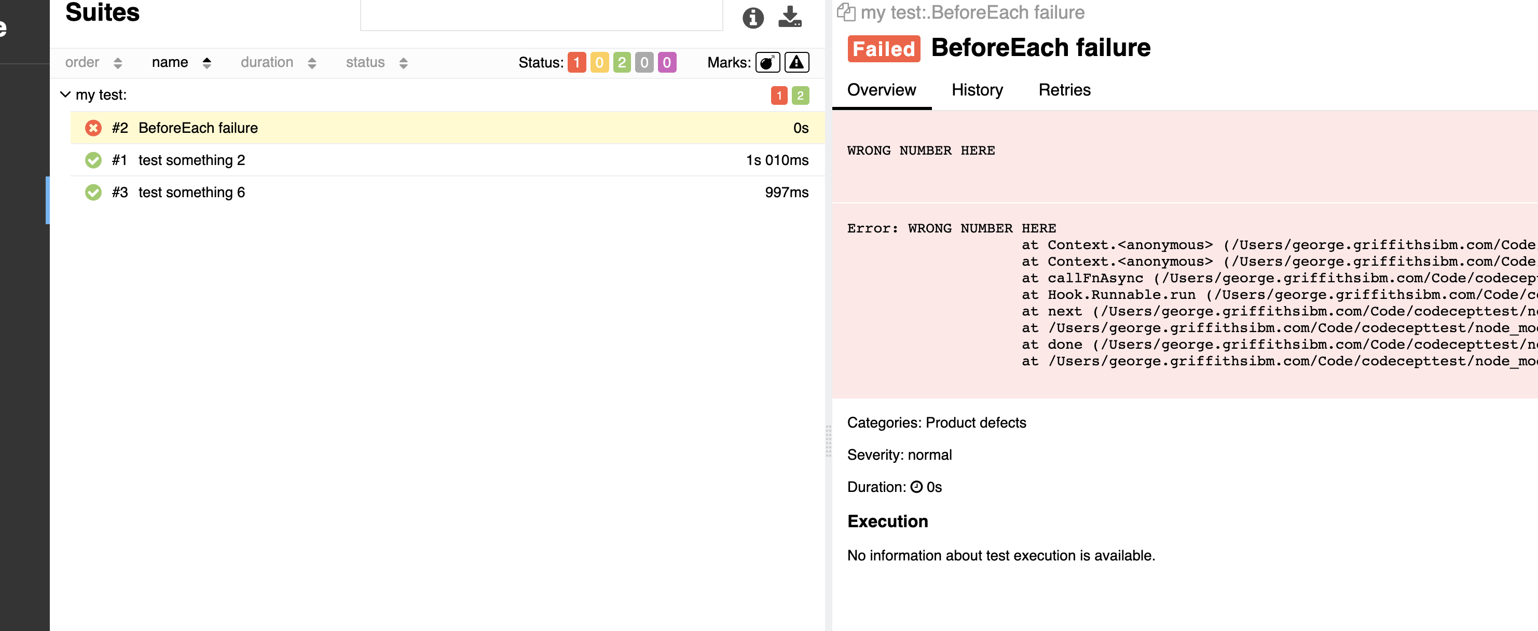Click the Suites search input field
1538x631 pixels.
(541, 15)
